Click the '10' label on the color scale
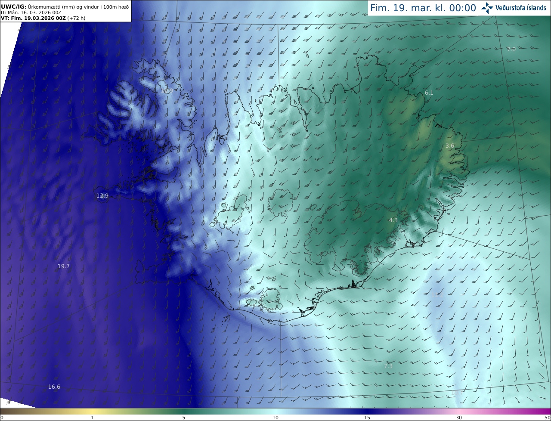551x421 pixels. [x=275, y=418]
